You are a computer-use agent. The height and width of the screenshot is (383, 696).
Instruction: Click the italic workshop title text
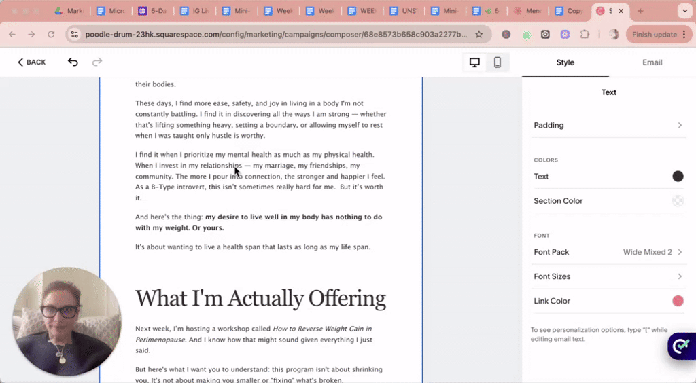(254, 334)
